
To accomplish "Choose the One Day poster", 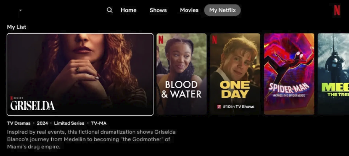I will point(235,74).
